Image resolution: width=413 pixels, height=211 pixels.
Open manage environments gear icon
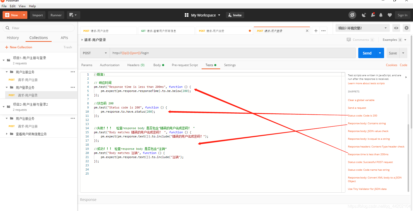tap(407, 28)
